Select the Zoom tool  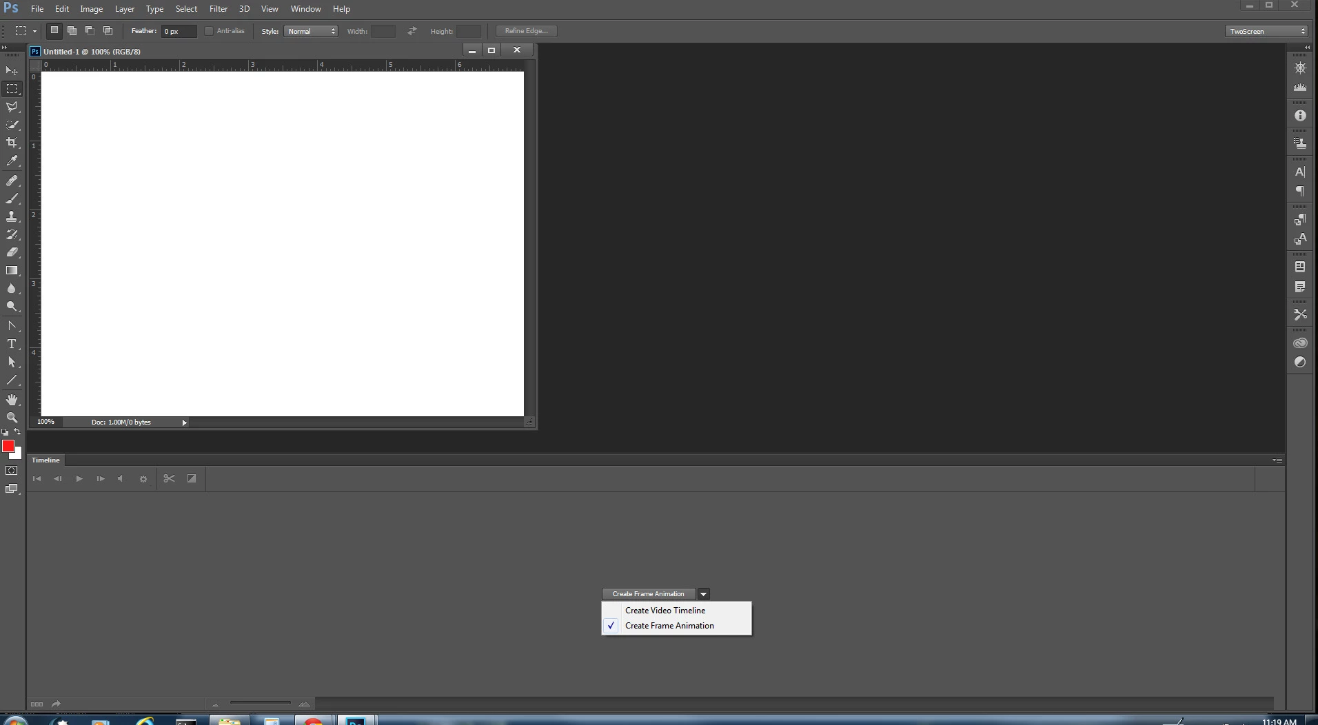(12, 418)
